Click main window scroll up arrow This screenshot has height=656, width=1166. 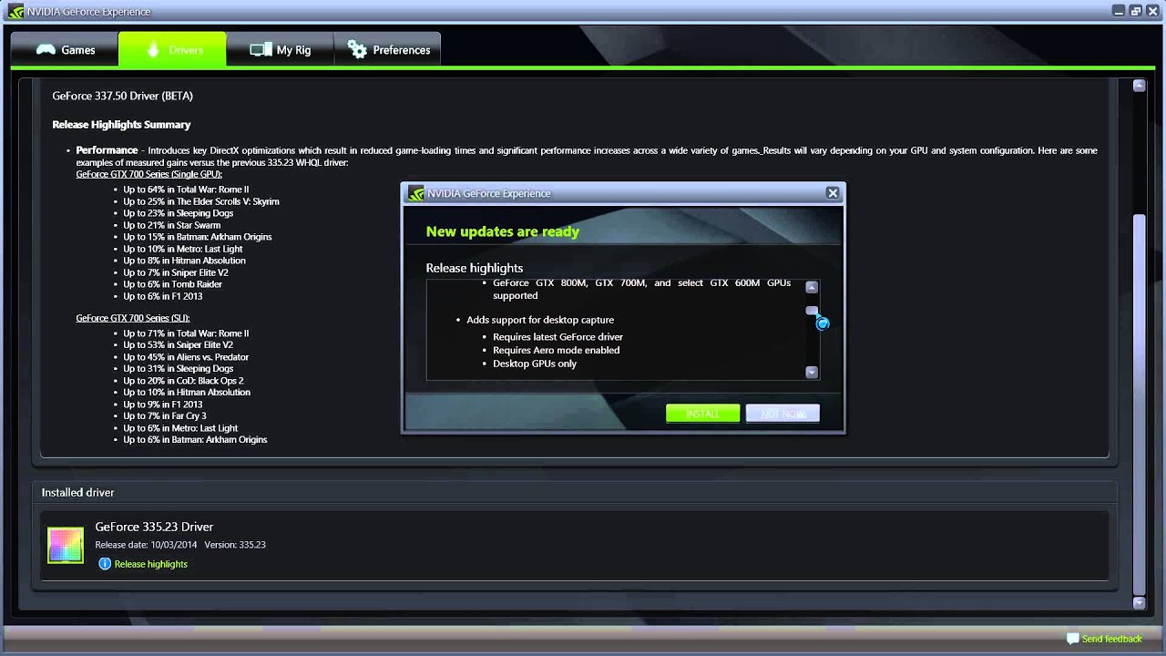click(x=1139, y=85)
